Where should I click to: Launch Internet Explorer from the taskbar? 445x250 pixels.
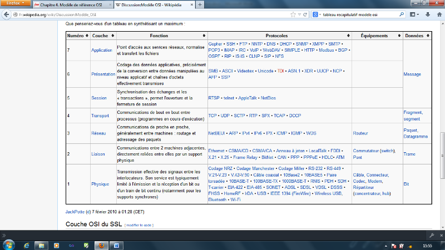point(26,246)
